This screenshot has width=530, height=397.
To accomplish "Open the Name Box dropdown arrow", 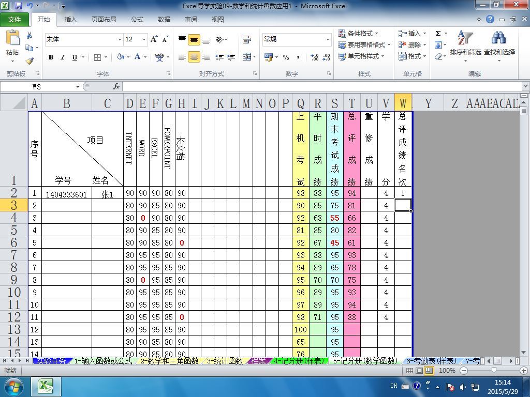I will (x=78, y=87).
